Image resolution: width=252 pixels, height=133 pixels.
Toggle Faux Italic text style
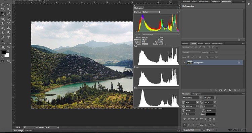tap(189, 119)
